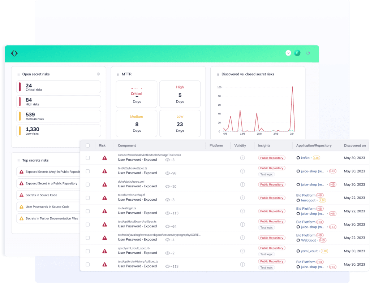Toggle the select-all checkbox in table header
Screen dimensions: 370x283
click(x=88, y=145)
